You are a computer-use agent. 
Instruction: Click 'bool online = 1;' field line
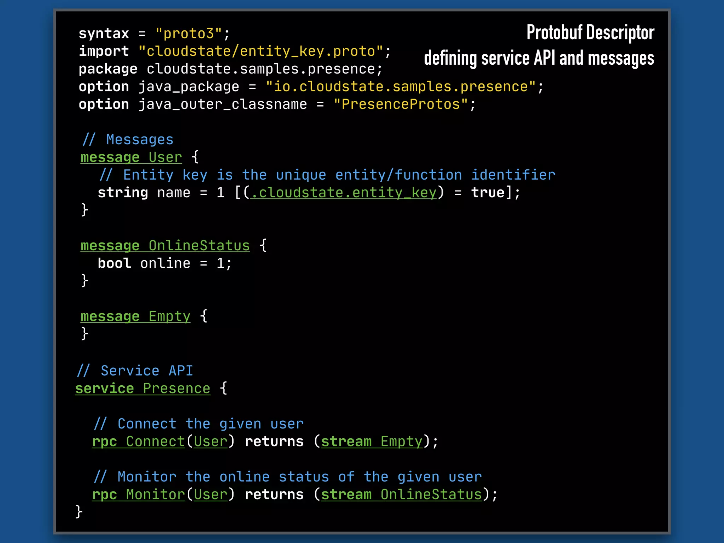tap(165, 263)
